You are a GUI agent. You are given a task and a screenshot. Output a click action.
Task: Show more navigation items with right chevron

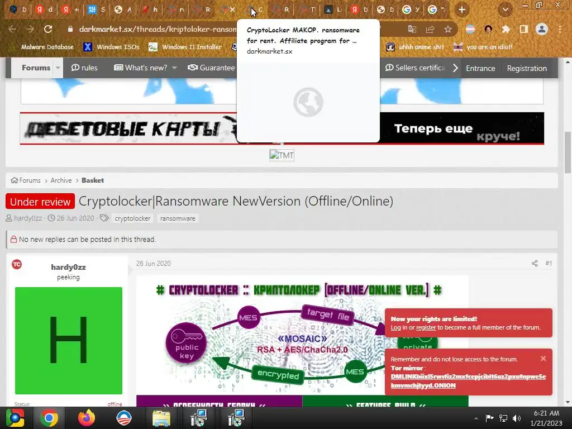click(x=455, y=68)
